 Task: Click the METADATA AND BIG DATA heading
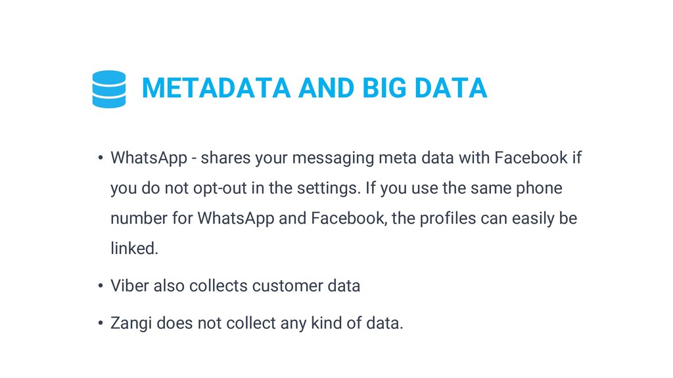point(314,88)
